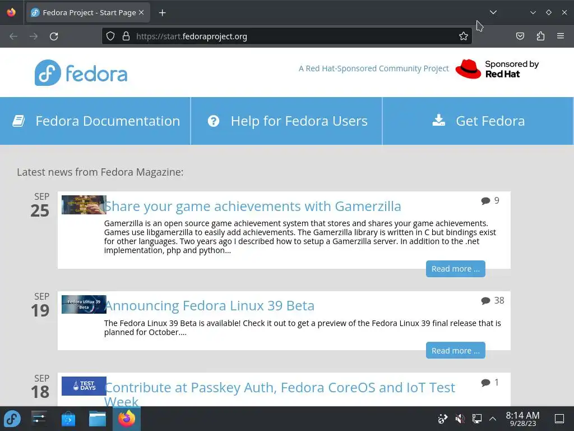Click the Test Days thumbnail
The width and height of the screenshot is (574, 431).
point(84,386)
